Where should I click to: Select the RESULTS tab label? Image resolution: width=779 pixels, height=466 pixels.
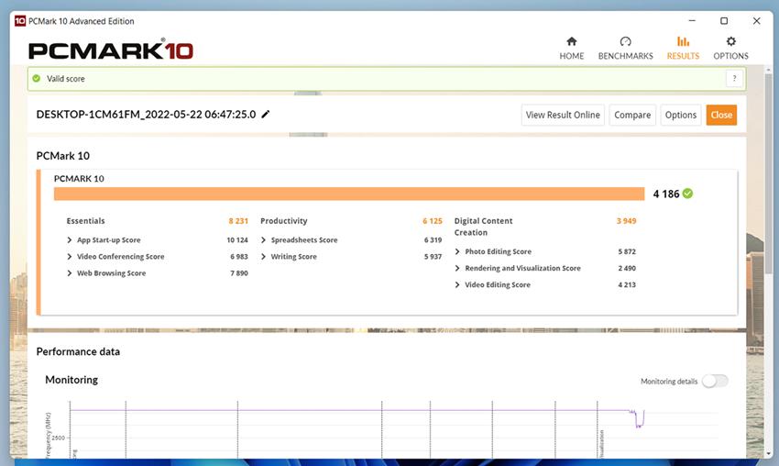tap(683, 56)
